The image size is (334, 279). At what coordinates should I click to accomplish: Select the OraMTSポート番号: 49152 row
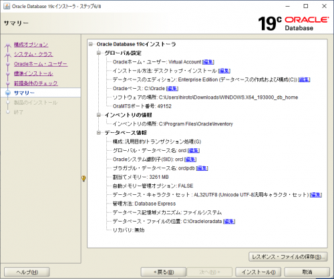coord(142,106)
